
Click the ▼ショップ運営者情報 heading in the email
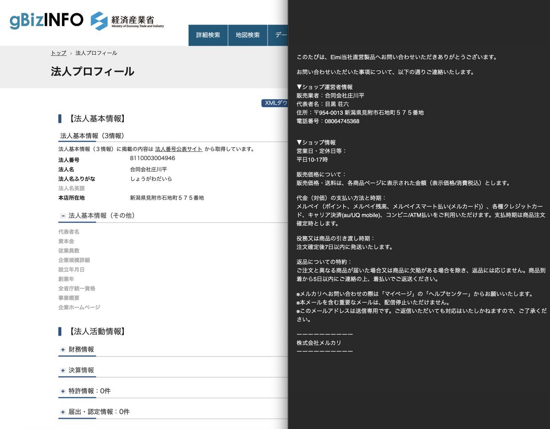click(324, 87)
